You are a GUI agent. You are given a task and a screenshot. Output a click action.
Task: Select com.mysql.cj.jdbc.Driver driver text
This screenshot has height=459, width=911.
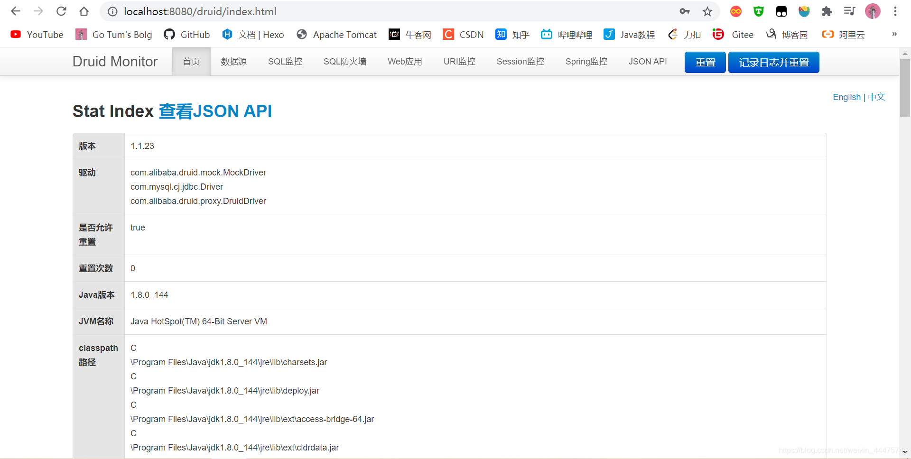pyautogui.click(x=177, y=187)
